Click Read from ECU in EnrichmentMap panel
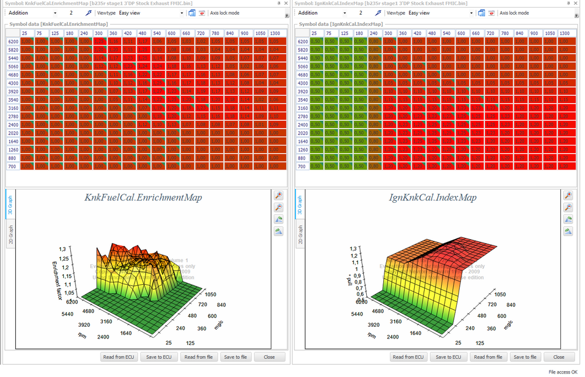The height and width of the screenshot is (377, 585). point(119,357)
